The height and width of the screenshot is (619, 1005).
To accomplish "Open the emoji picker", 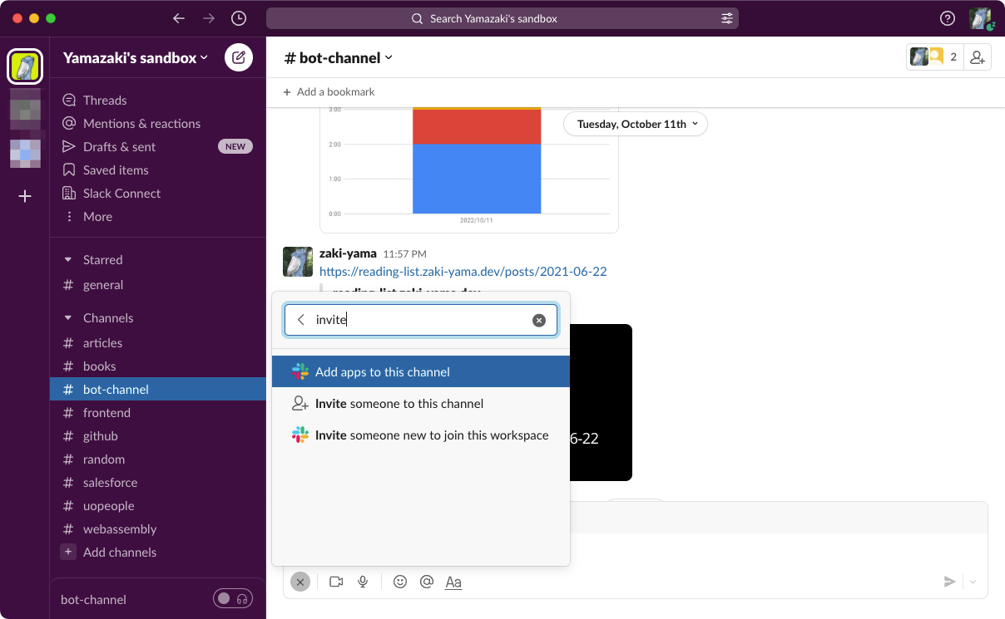I will click(x=400, y=582).
